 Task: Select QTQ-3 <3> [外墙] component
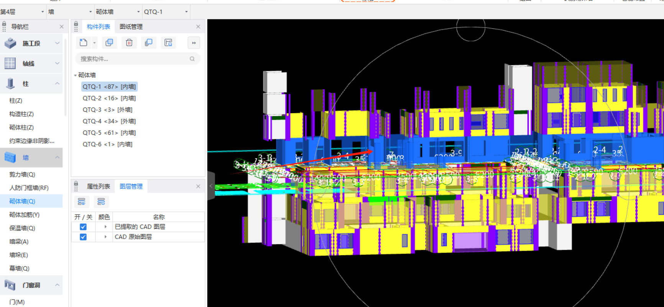tap(107, 110)
